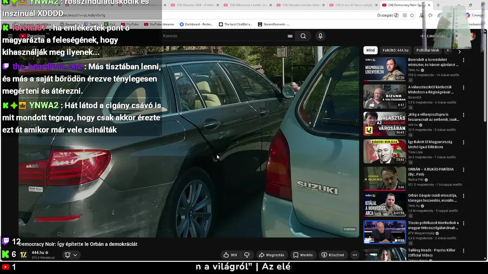Open the 'YouTube streamer' bookmark
The image size is (488, 274).
pos(159,24)
